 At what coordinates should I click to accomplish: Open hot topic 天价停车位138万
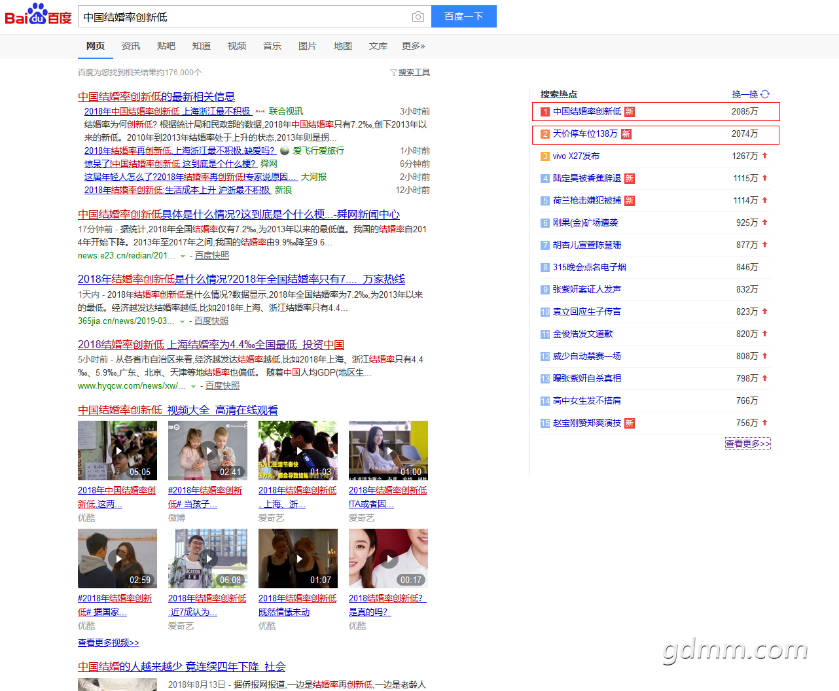(585, 133)
